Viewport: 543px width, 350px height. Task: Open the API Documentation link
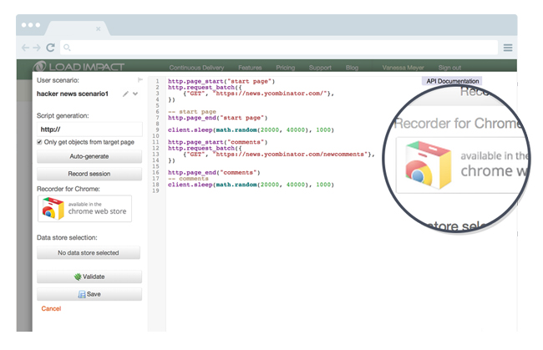click(x=452, y=81)
